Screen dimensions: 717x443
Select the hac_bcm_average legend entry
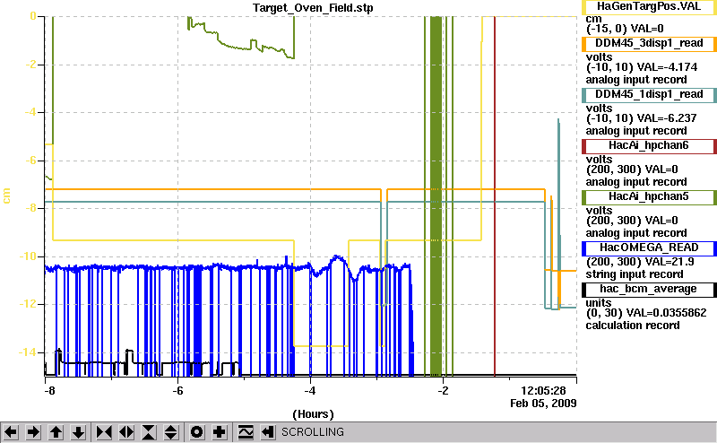pos(649,290)
